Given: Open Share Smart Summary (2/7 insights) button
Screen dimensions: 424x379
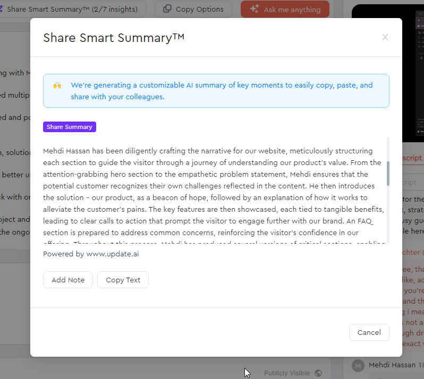Looking at the screenshot, I should click(x=71, y=9).
